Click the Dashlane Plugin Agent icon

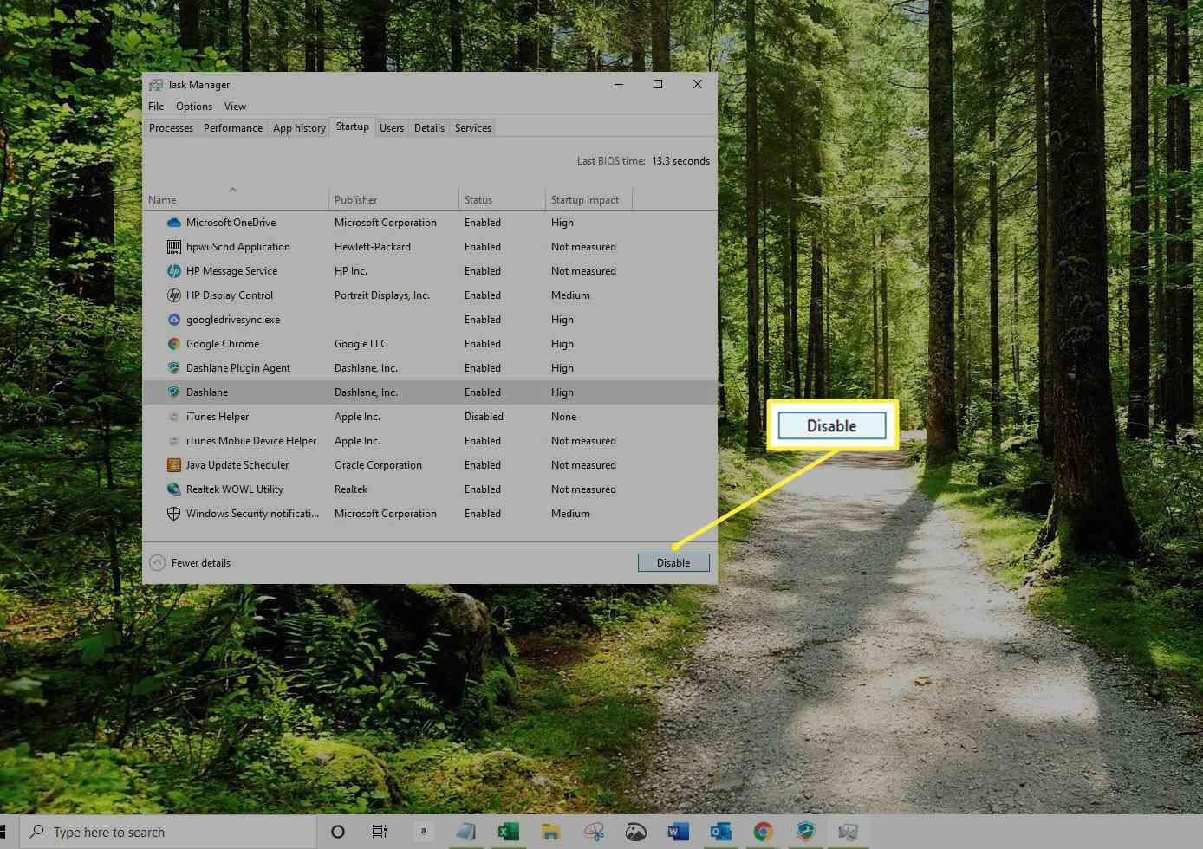pyautogui.click(x=173, y=368)
